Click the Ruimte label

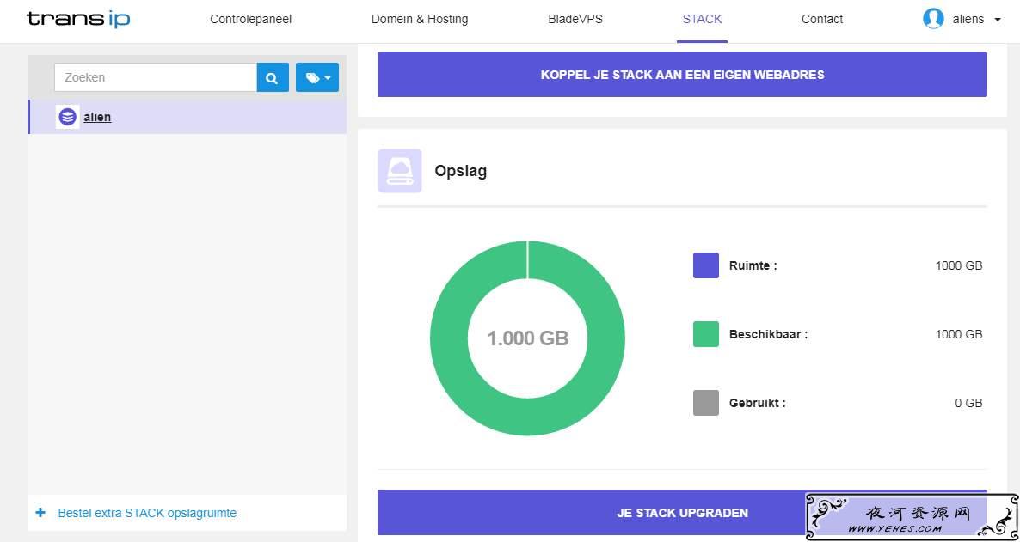coord(753,265)
